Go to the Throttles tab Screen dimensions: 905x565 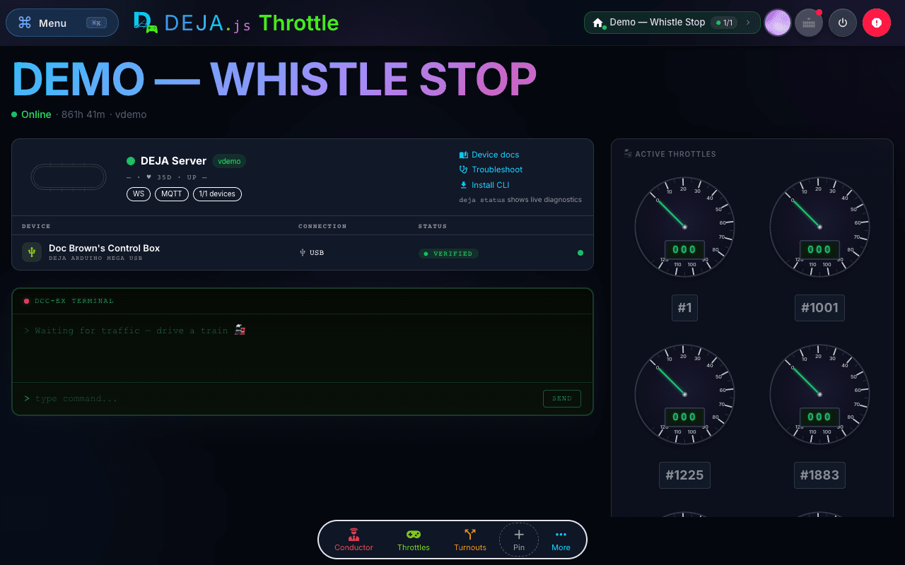pyautogui.click(x=414, y=540)
